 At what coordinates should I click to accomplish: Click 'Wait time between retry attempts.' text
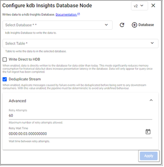(29, 141)
